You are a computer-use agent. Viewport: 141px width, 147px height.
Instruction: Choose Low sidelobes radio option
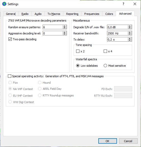[x=78, y=66]
